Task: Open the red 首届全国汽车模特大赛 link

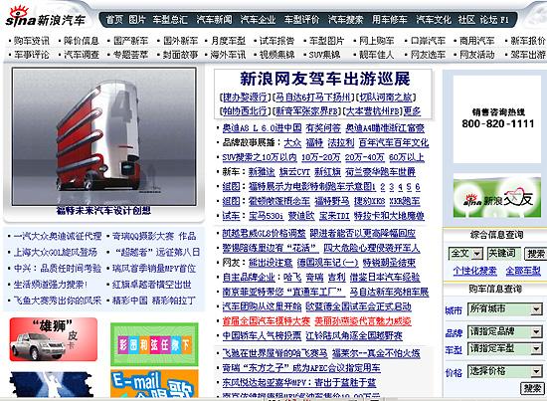Action: tap(267, 321)
